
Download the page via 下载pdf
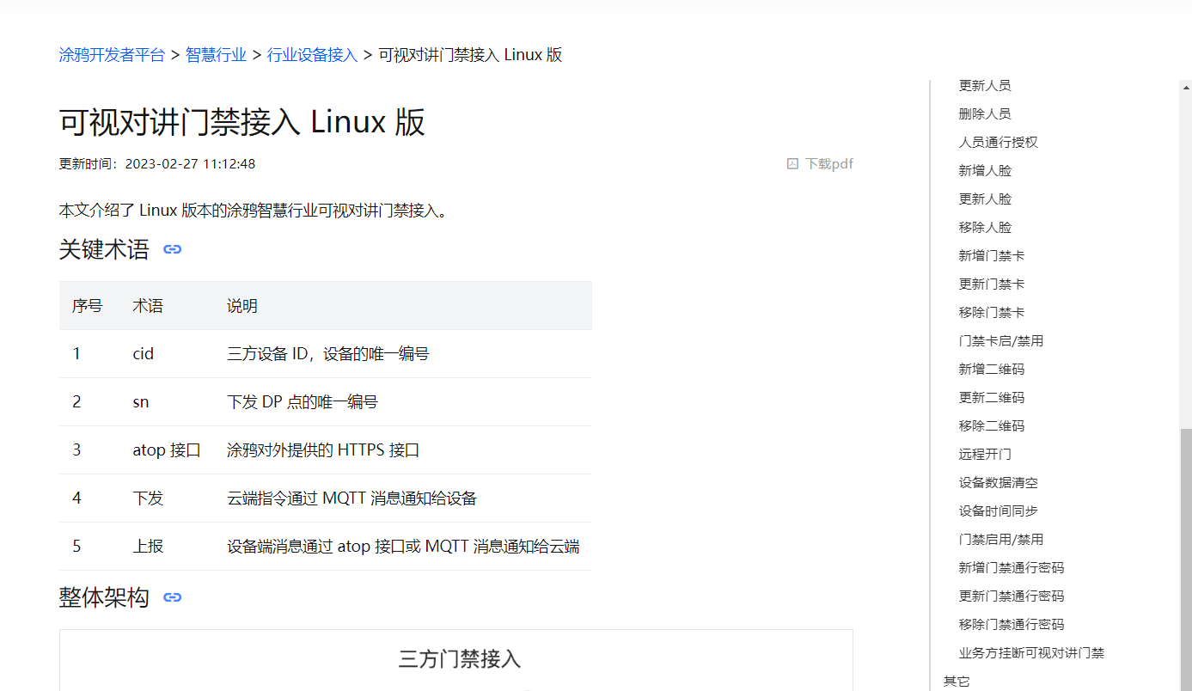(828, 163)
